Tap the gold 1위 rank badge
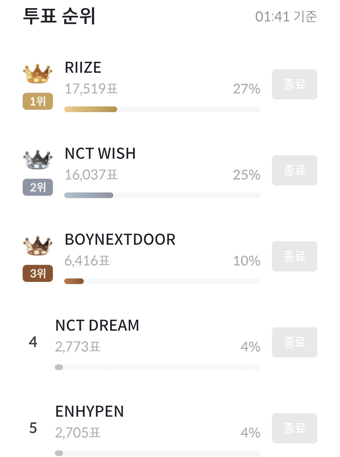The width and height of the screenshot is (340, 457). click(x=38, y=101)
